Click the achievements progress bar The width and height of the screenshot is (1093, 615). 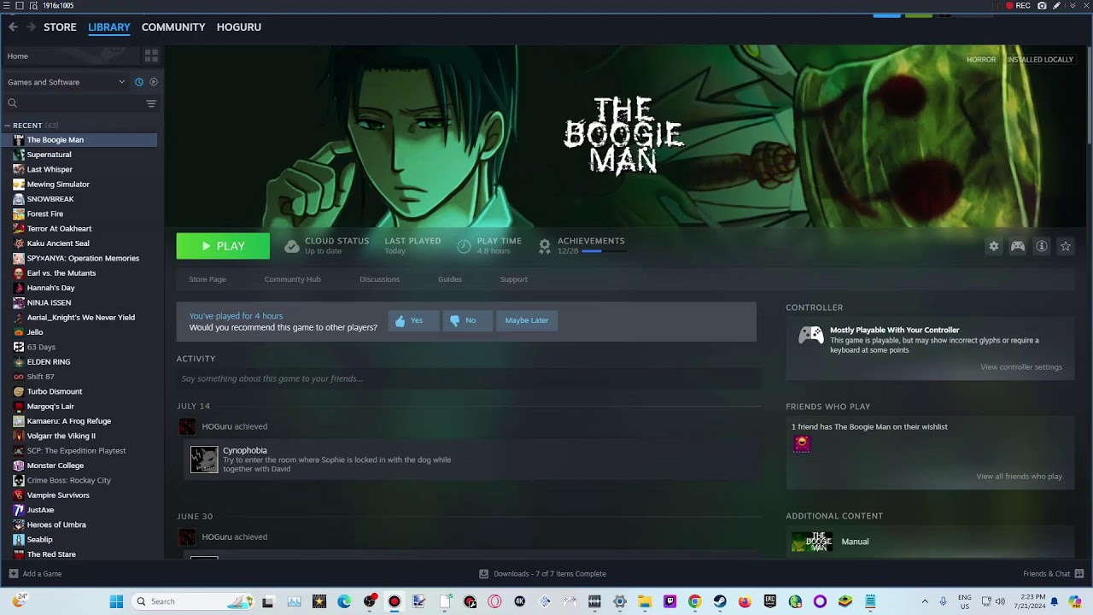click(604, 251)
